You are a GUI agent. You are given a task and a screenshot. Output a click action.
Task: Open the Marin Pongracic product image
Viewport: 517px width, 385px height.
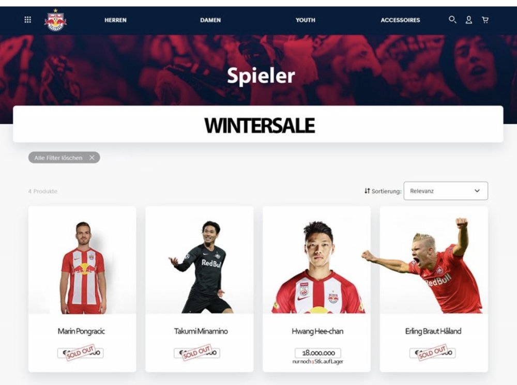click(82, 260)
